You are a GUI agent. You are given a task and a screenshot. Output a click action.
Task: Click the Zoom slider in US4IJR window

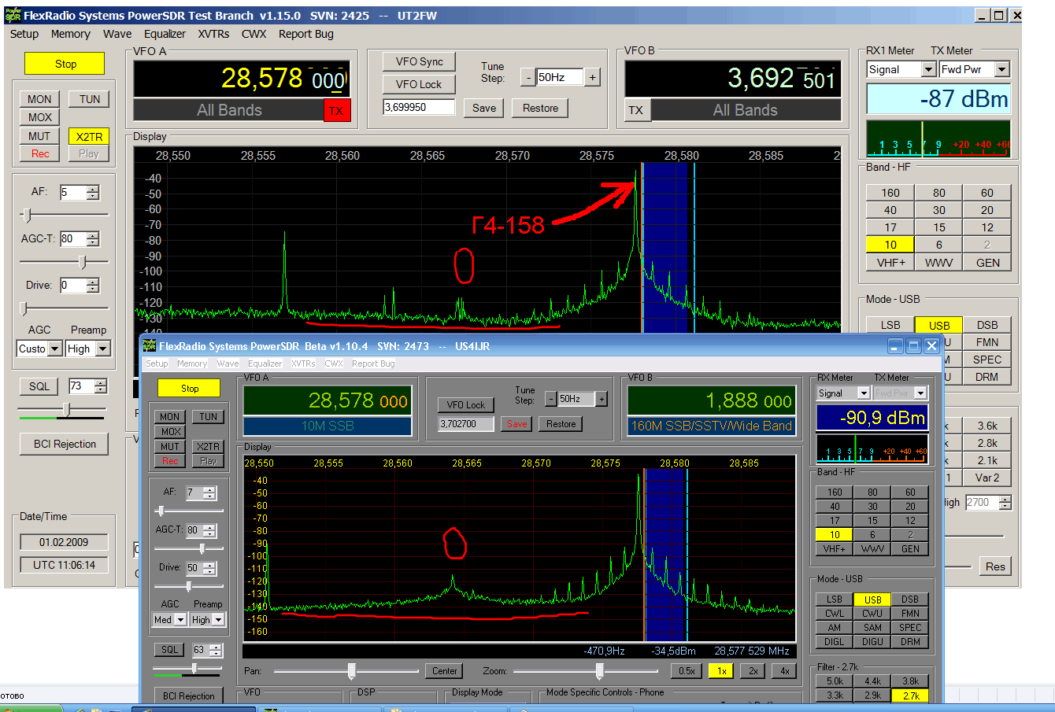[x=599, y=671]
